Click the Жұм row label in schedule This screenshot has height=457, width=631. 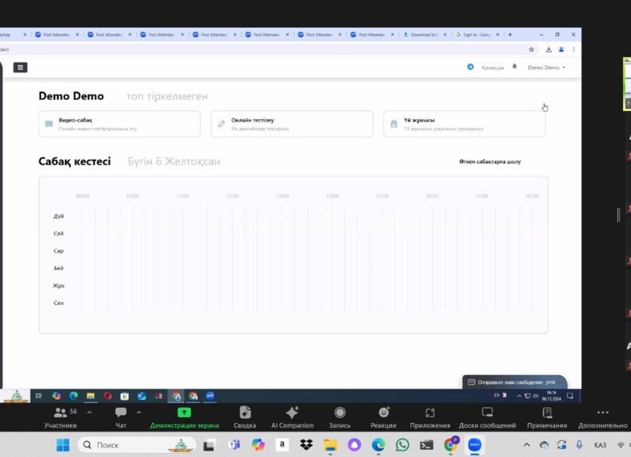(x=58, y=286)
